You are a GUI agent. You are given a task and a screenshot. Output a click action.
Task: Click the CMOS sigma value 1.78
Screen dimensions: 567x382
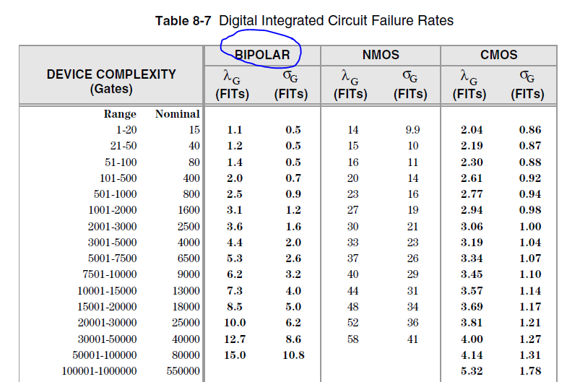click(x=529, y=371)
